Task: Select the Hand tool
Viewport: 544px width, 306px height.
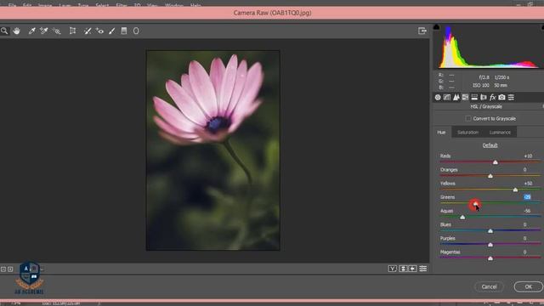Action: [x=16, y=31]
